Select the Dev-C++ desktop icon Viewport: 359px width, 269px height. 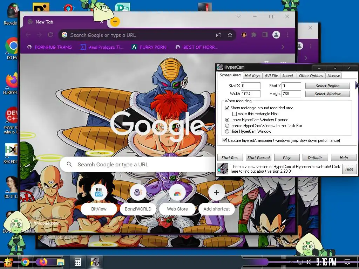coord(12,115)
